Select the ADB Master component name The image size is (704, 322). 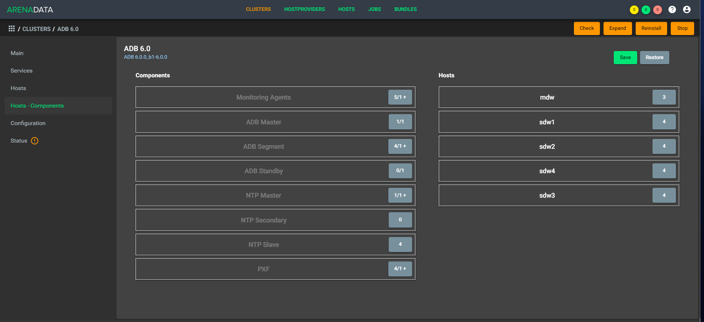pyautogui.click(x=263, y=122)
